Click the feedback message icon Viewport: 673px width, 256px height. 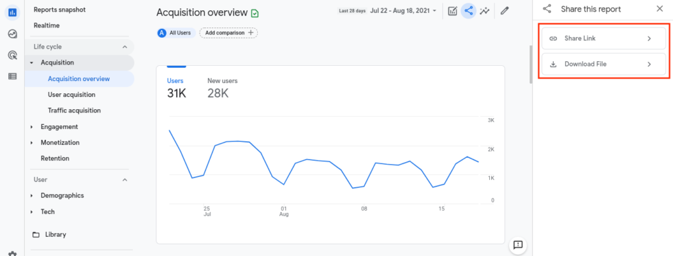coord(518,245)
